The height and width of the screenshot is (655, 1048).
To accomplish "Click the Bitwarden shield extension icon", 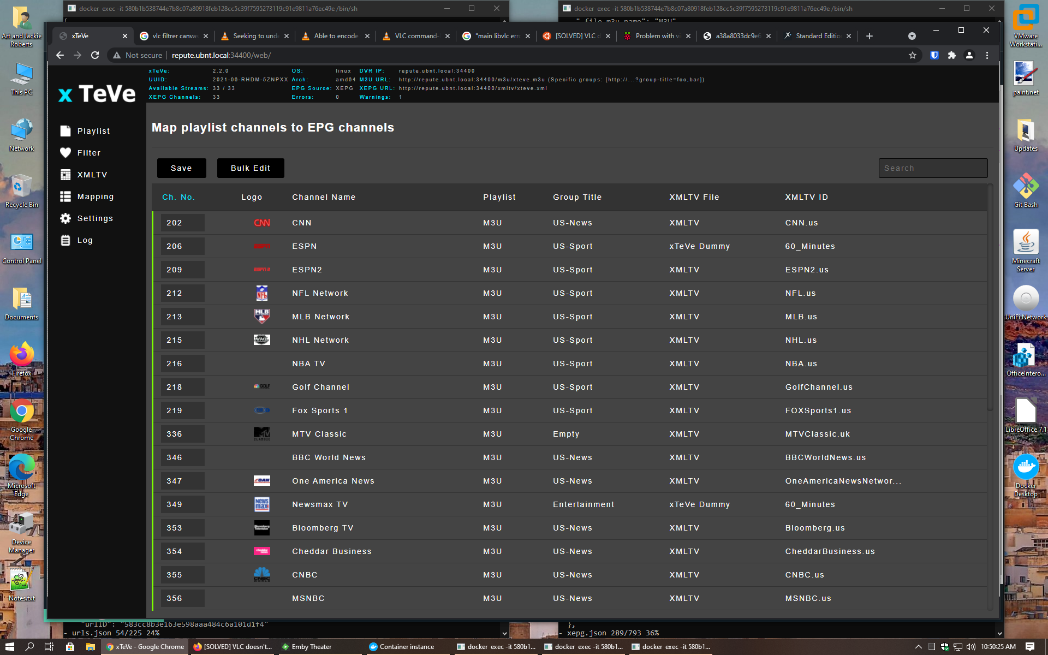I will click(934, 55).
